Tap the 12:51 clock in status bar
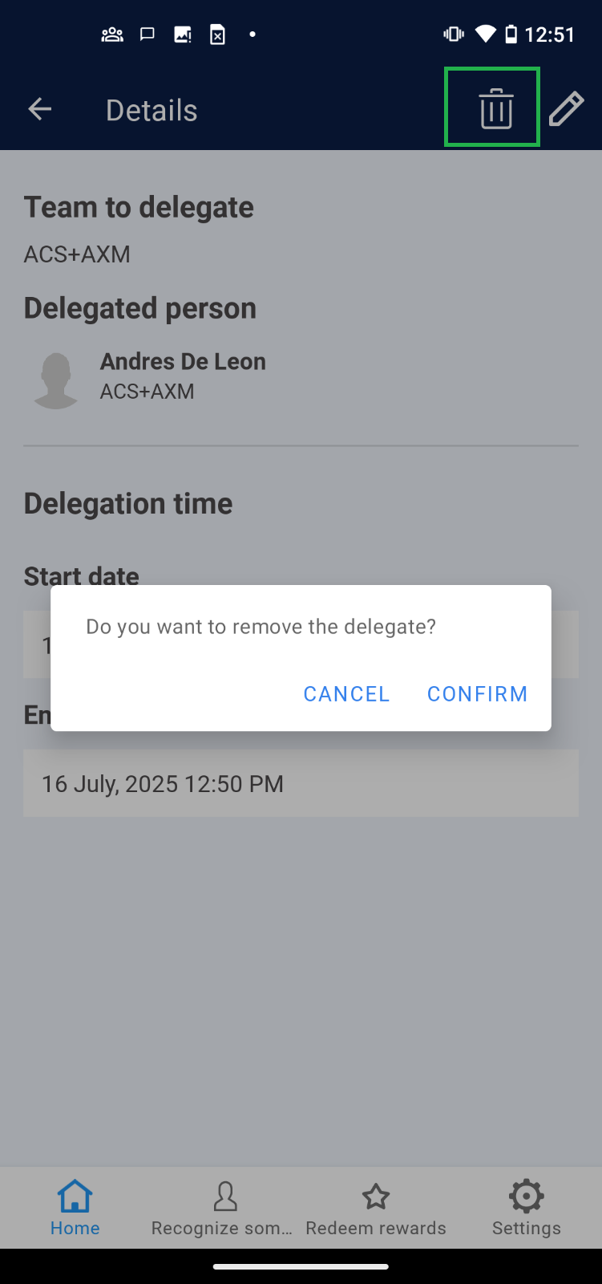This screenshot has height=1284, width=602. [x=550, y=35]
